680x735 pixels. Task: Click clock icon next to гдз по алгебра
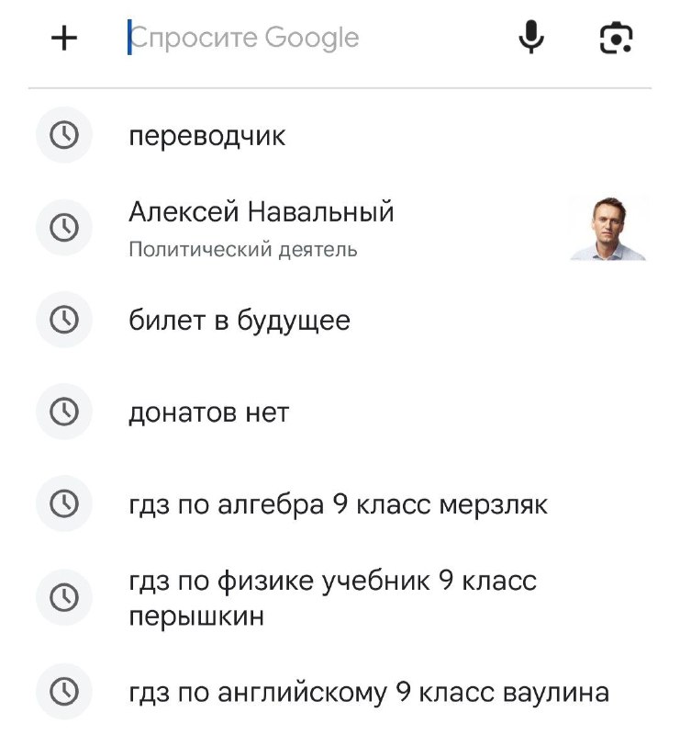coord(64,503)
